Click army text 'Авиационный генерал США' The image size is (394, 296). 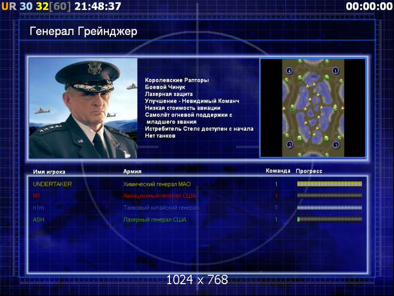(159, 196)
